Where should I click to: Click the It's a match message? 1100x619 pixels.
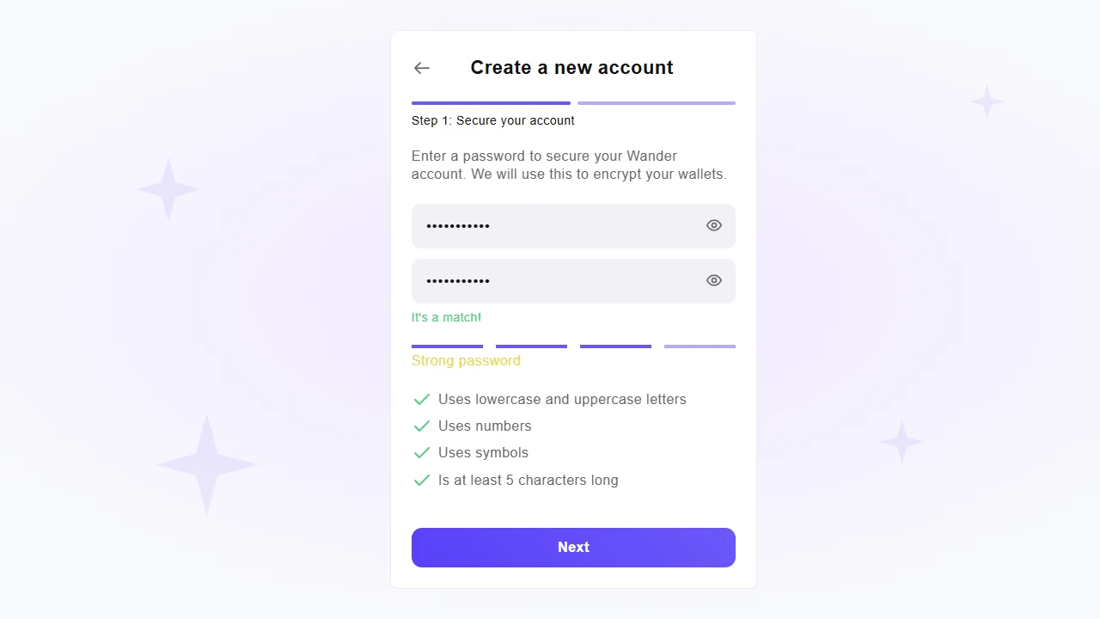pyautogui.click(x=446, y=317)
